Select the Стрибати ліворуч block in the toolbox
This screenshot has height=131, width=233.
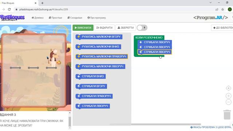[92, 106]
